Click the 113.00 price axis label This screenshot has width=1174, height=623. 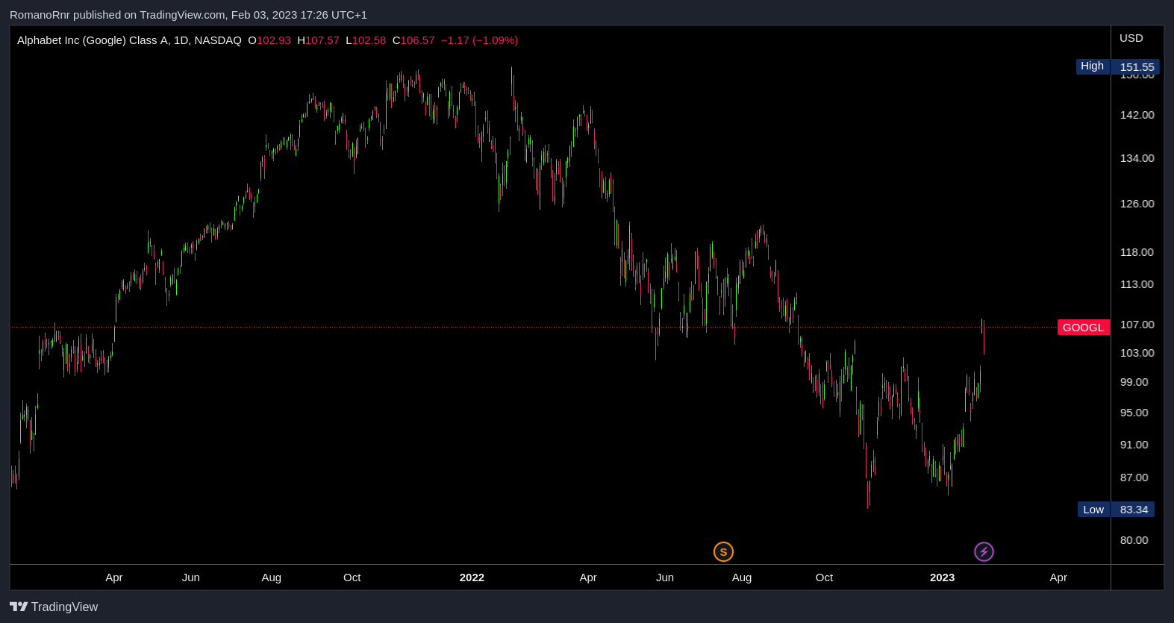1137,284
